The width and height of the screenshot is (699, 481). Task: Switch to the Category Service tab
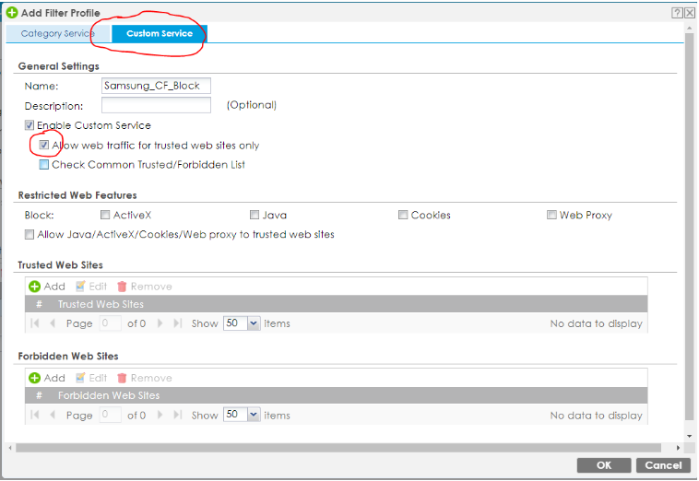coord(57,34)
